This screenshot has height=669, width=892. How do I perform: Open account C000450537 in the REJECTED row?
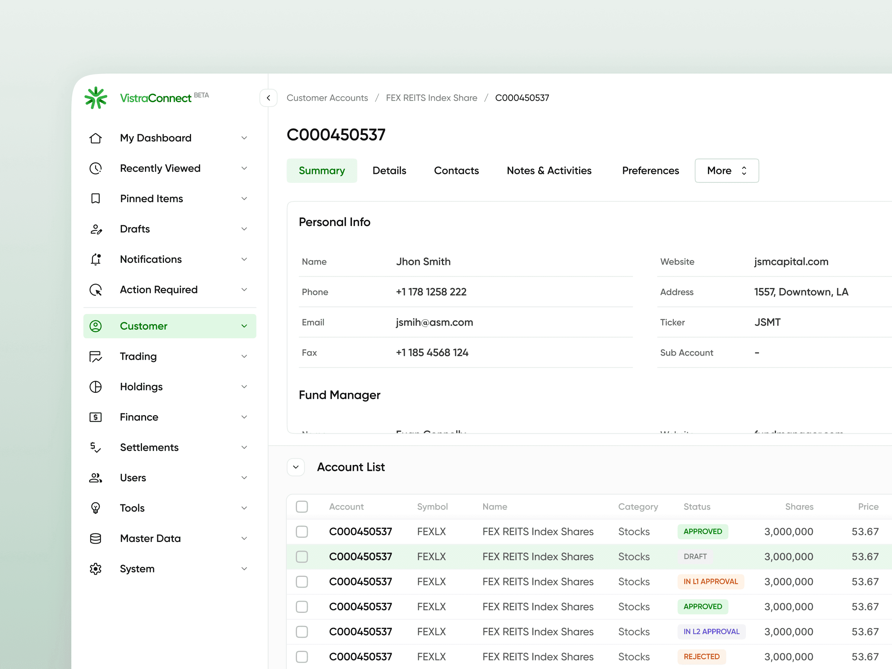click(361, 656)
